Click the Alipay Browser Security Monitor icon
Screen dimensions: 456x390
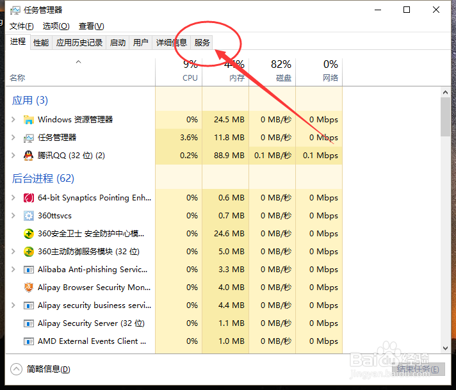tap(28, 288)
